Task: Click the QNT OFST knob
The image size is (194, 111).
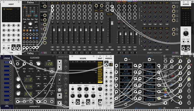Action: coord(100,89)
